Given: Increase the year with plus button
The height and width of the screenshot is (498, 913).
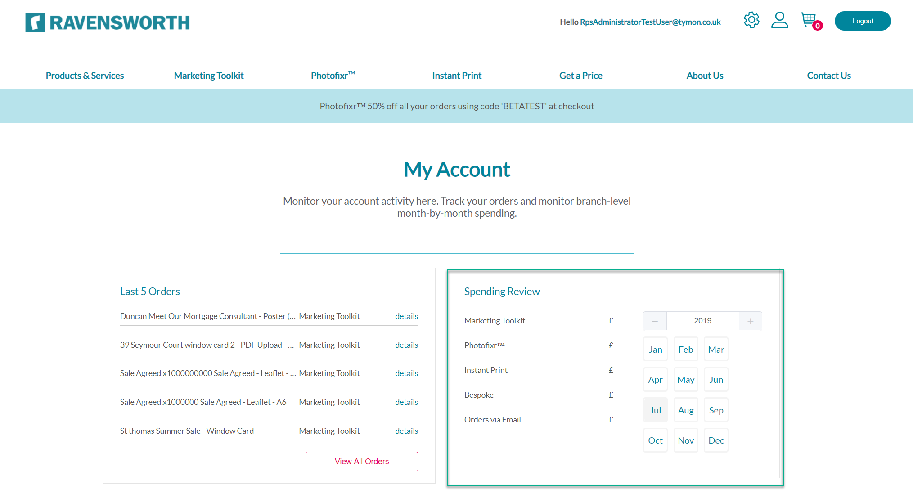Looking at the screenshot, I should click(x=750, y=321).
